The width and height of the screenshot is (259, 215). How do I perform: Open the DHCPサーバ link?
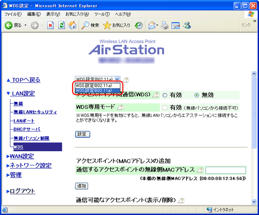point(27,129)
